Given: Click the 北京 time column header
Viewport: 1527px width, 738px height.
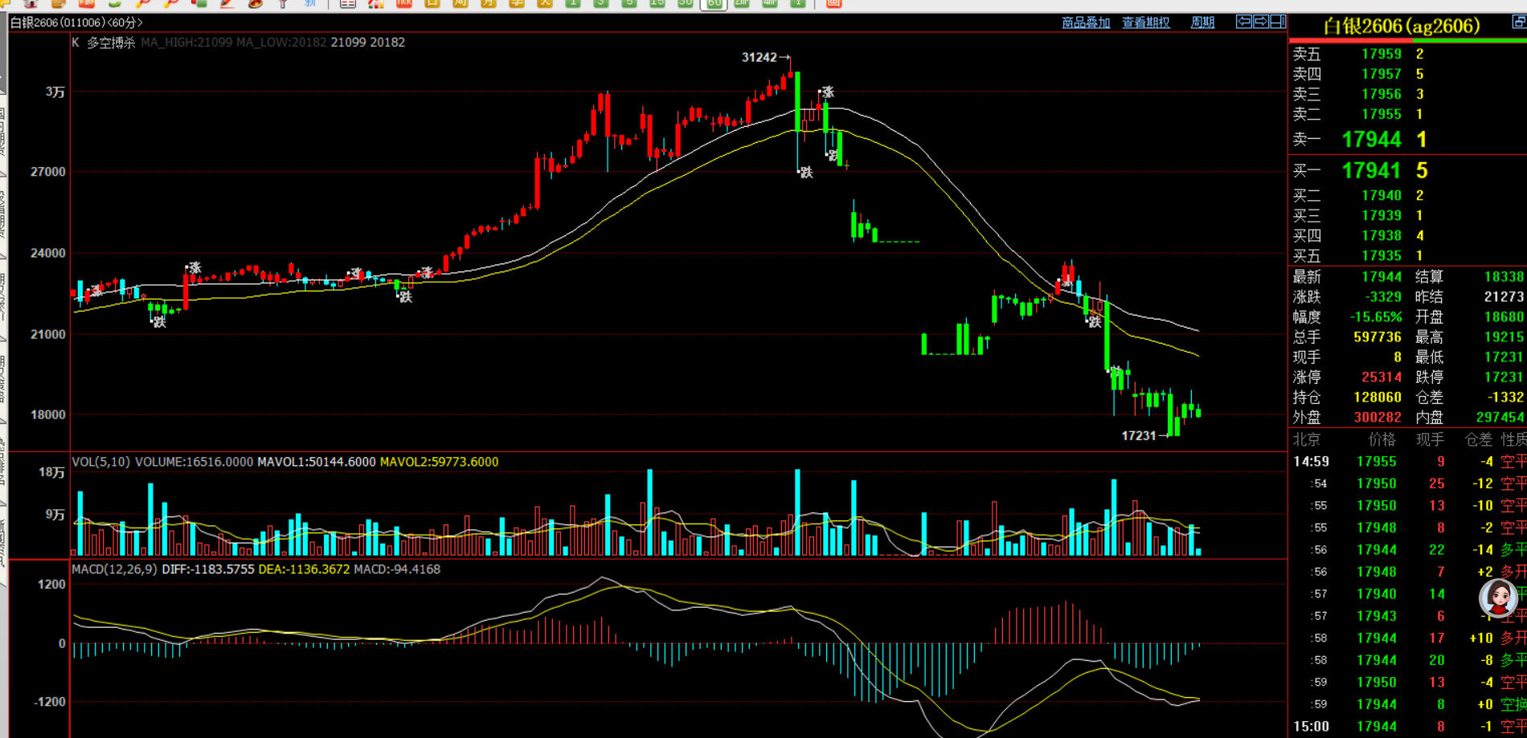Looking at the screenshot, I should point(1307,439).
